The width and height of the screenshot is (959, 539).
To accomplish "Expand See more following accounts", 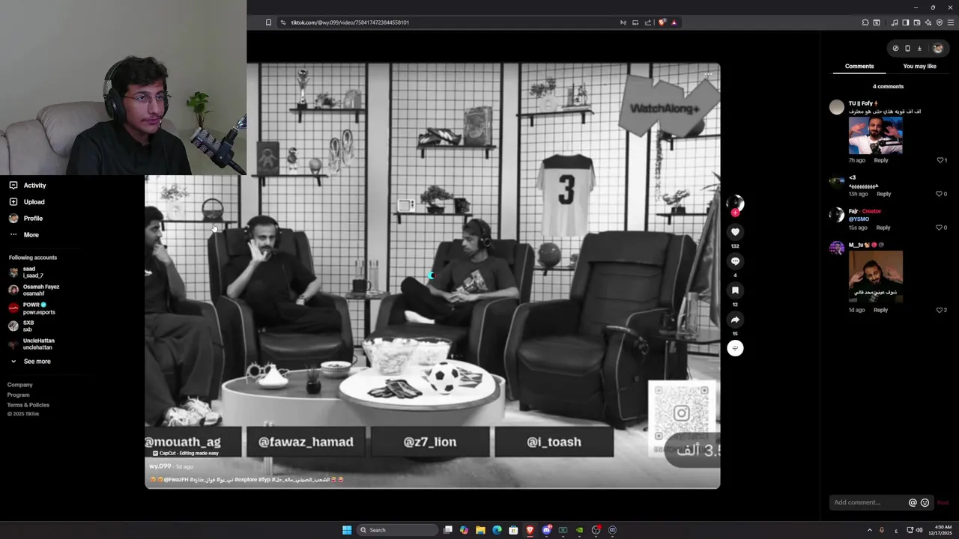I will point(31,362).
